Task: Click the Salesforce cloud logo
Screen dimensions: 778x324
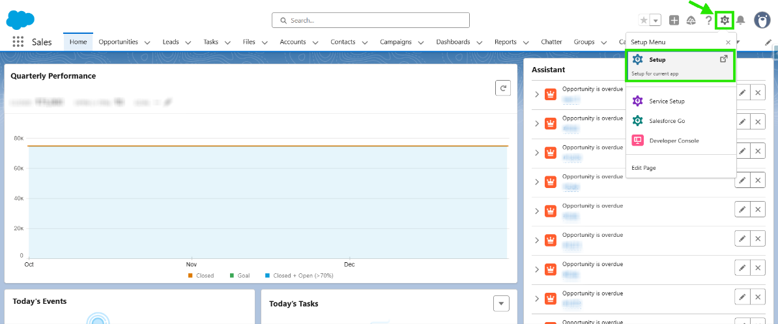Action: point(20,20)
